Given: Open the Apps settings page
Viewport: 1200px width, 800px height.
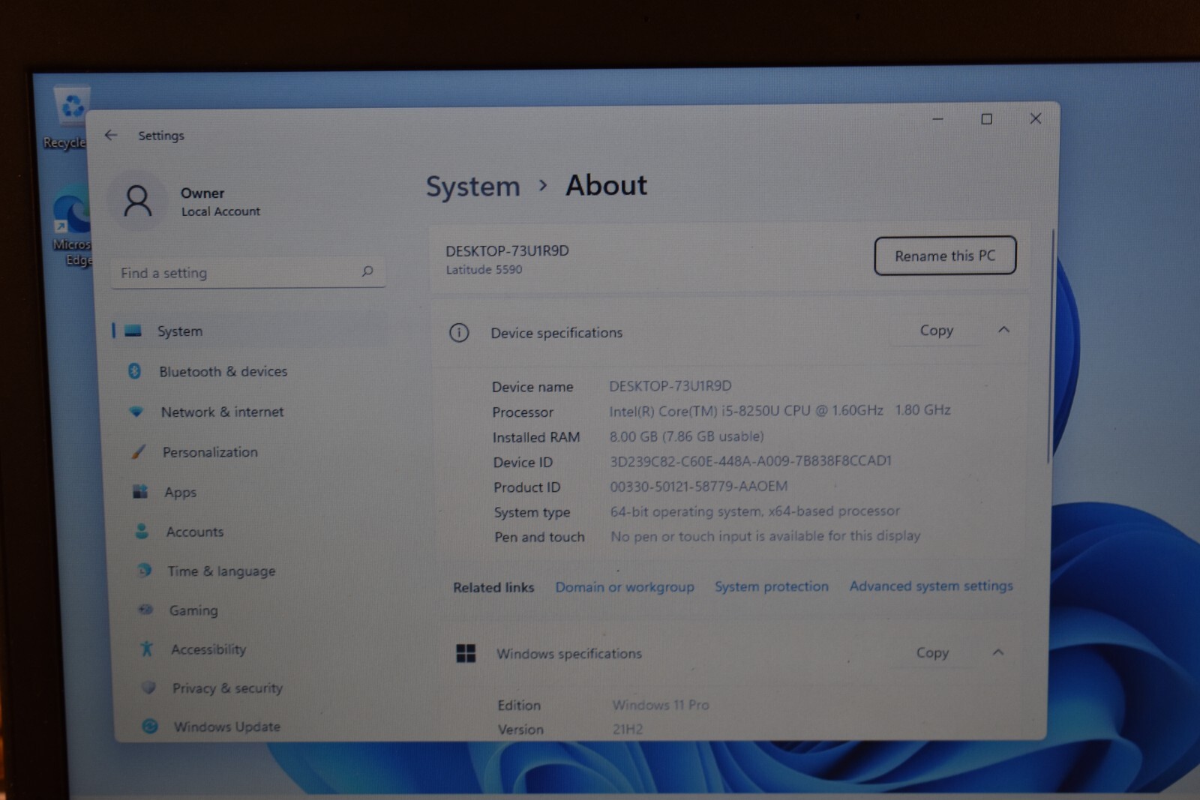Looking at the screenshot, I should tap(180, 493).
